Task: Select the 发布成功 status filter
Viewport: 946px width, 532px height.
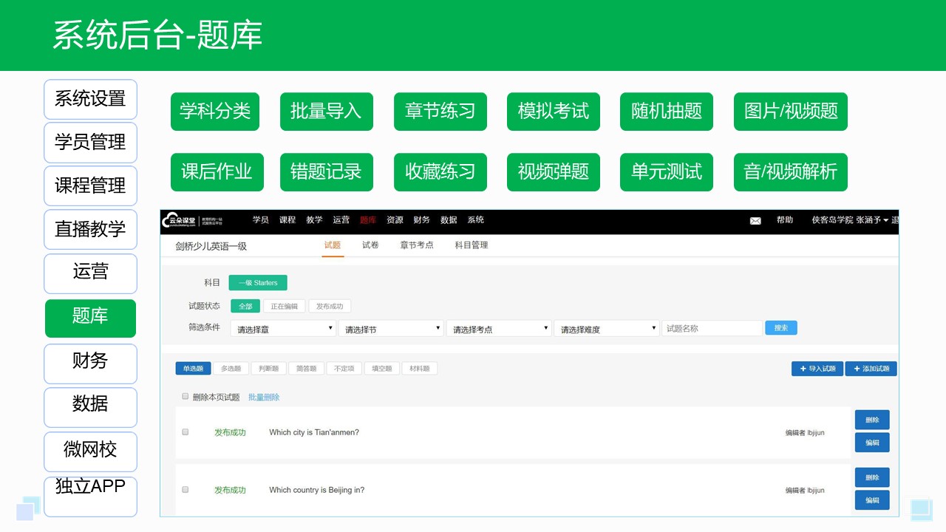Action: pos(330,305)
